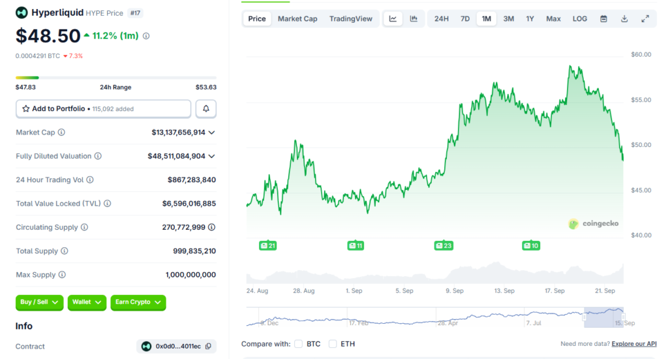The image size is (668, 359).
Task: Click the $47.83 24h low value
Action: point(25,87)
